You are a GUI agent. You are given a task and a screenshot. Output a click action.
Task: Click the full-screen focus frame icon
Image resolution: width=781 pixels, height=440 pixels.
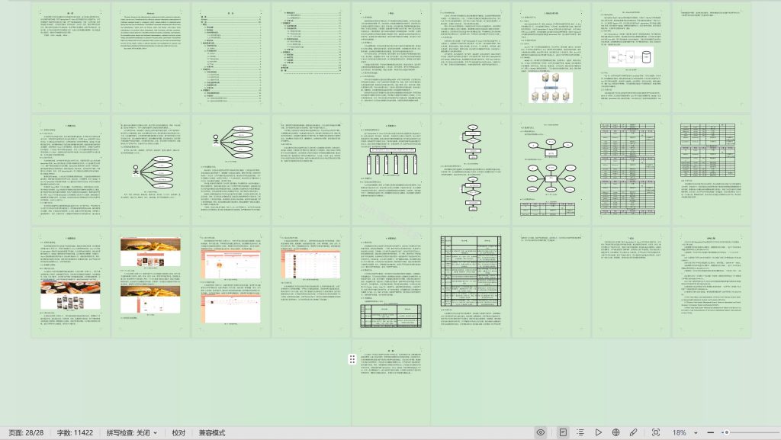656,432
